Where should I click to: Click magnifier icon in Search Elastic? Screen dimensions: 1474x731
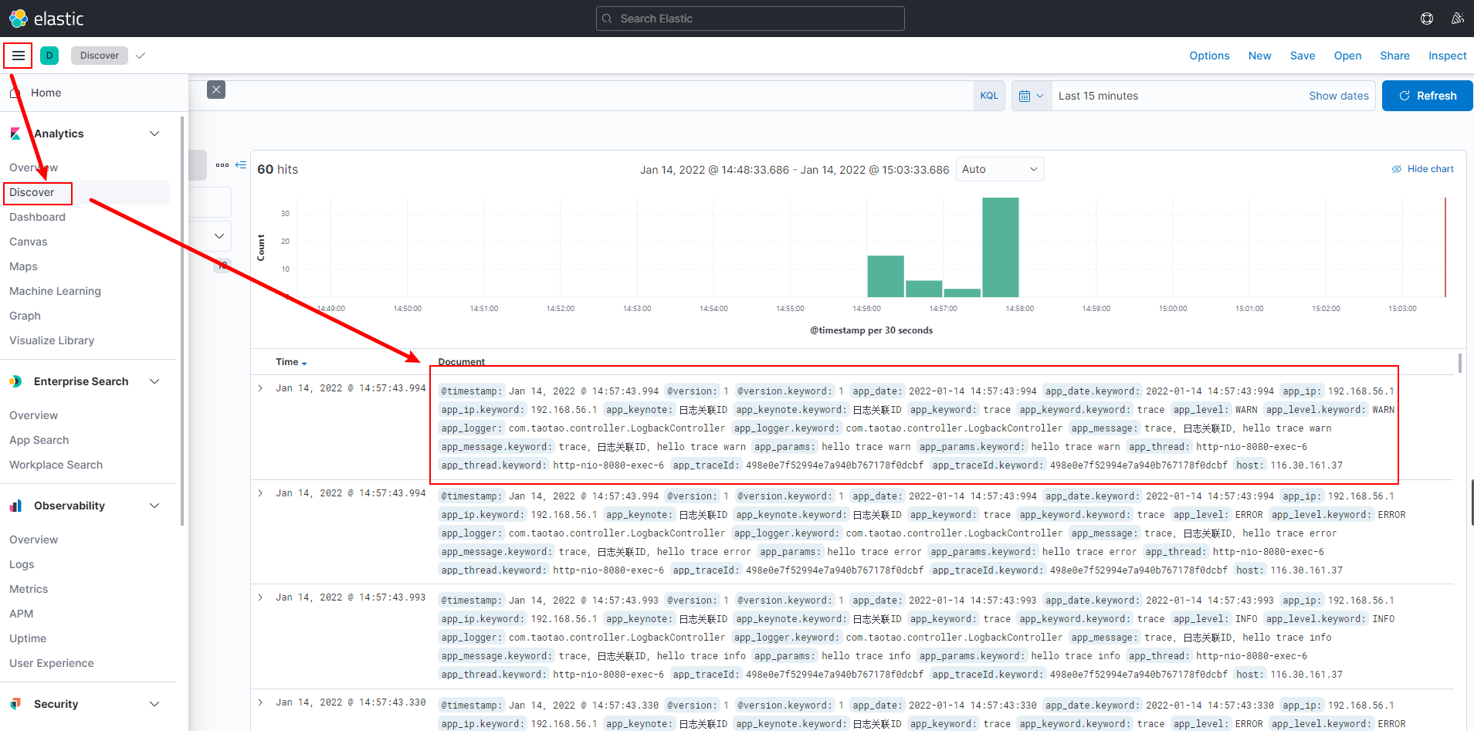pos(608,19)
